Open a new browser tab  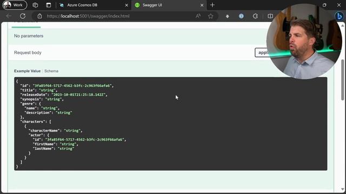pyautogui.click(x=212, y=5)
